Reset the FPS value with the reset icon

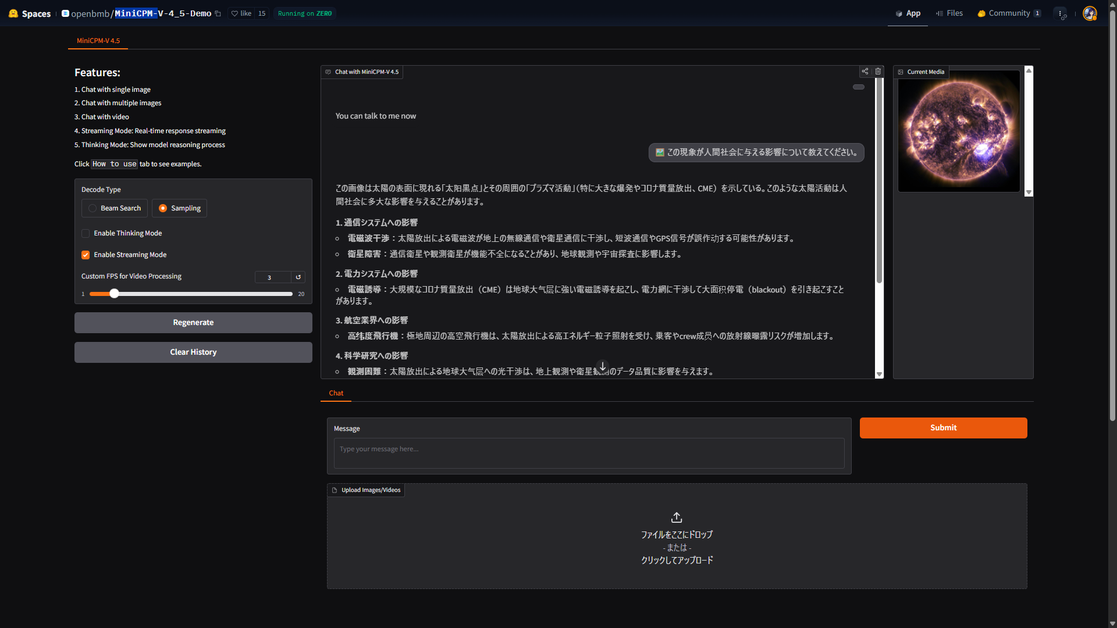(298, 277)
